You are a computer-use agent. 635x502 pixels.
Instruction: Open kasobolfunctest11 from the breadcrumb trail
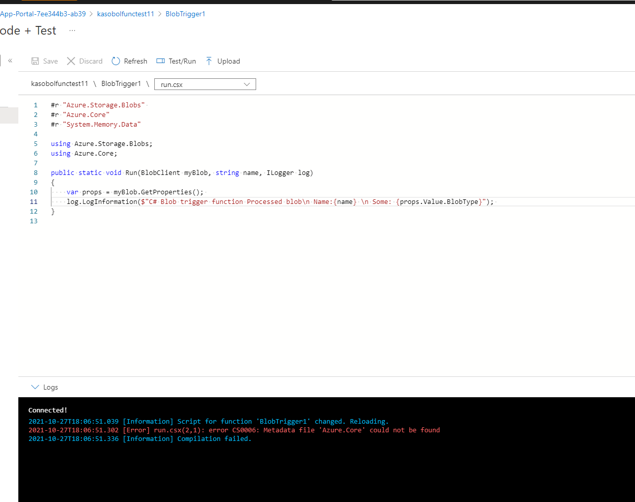pyautogui.click(x=125, y=14)
